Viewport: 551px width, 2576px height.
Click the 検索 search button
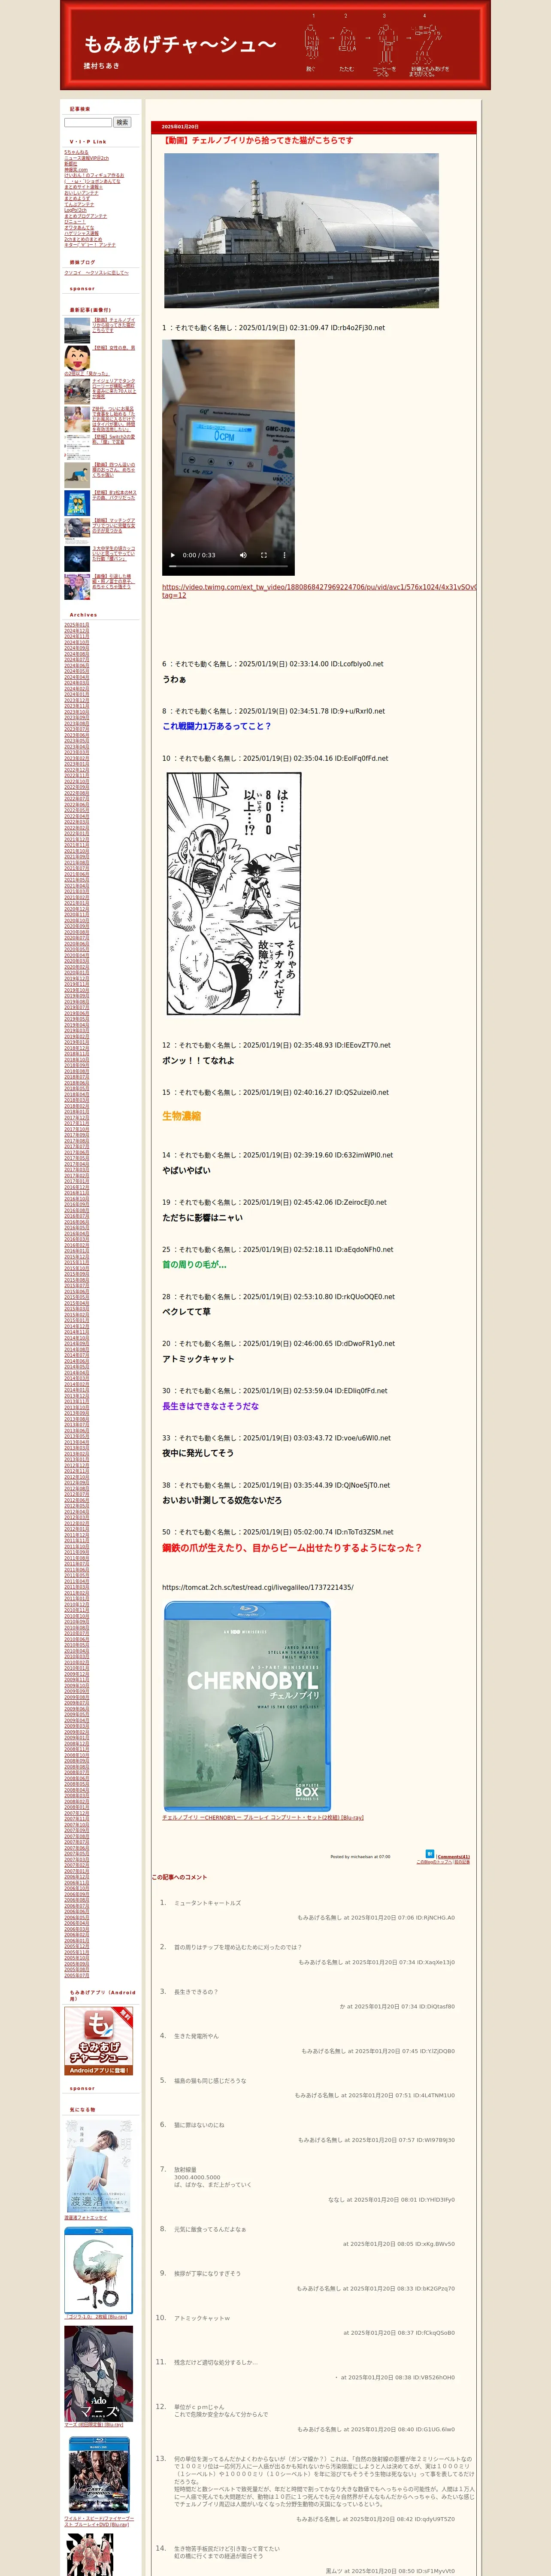122,122
